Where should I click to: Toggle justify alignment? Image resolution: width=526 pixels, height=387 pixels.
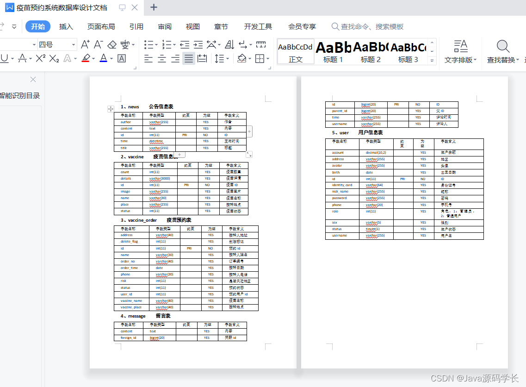tap(189, 59)
